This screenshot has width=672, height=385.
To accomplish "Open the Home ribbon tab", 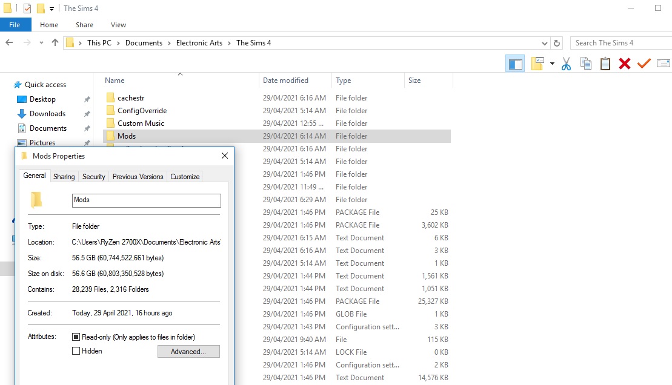I will (x=49, y=25).
